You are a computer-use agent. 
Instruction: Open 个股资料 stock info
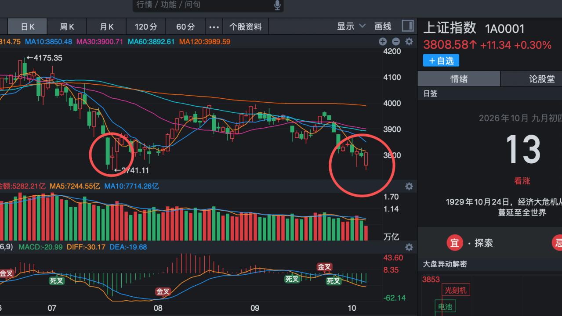(x=245, y=27)
